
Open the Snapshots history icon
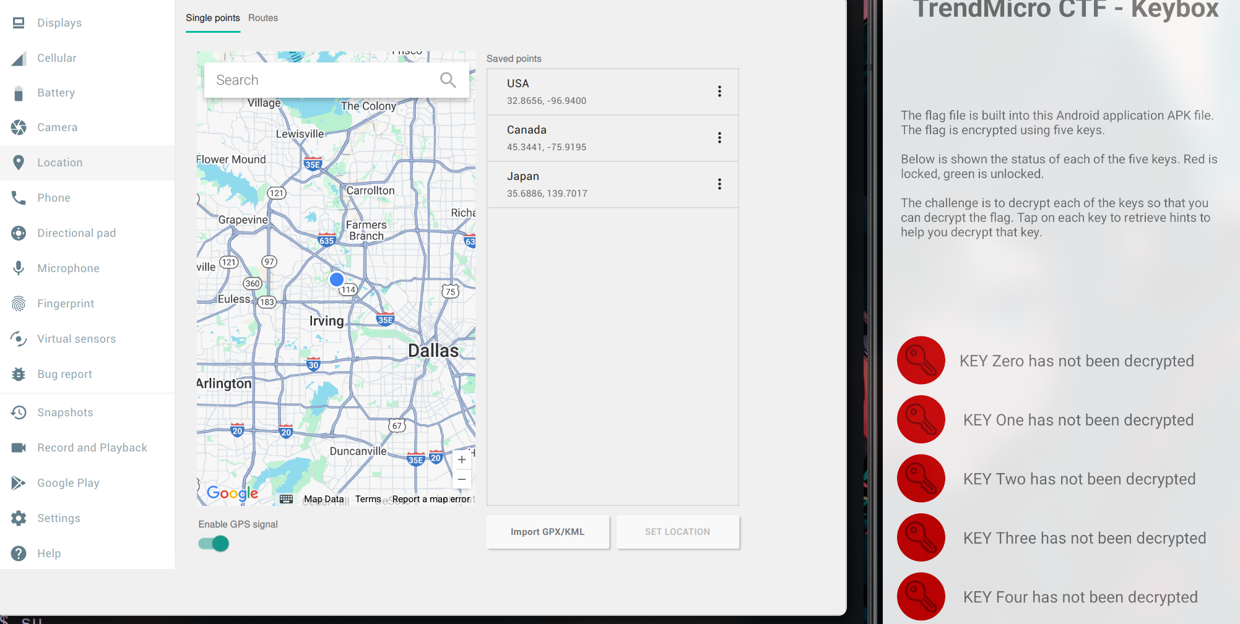(19, 412)
